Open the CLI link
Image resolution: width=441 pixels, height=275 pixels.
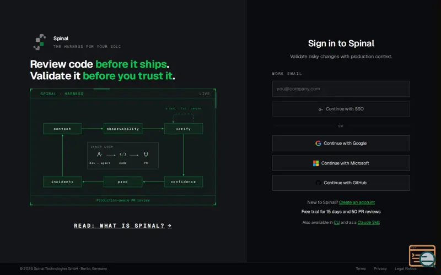337,223
